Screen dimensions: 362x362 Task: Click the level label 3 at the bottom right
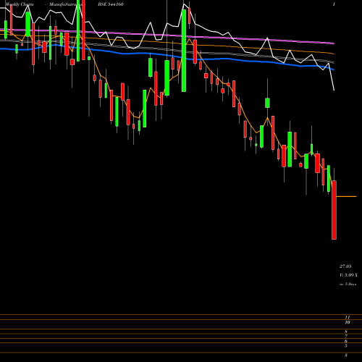[x=346, y=355]
